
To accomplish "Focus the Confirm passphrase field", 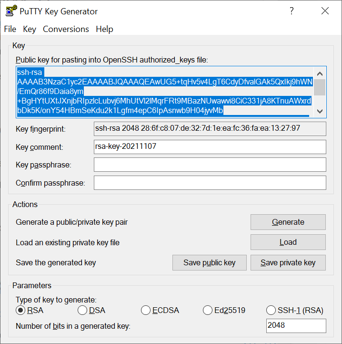I will [x=210, y=183].
